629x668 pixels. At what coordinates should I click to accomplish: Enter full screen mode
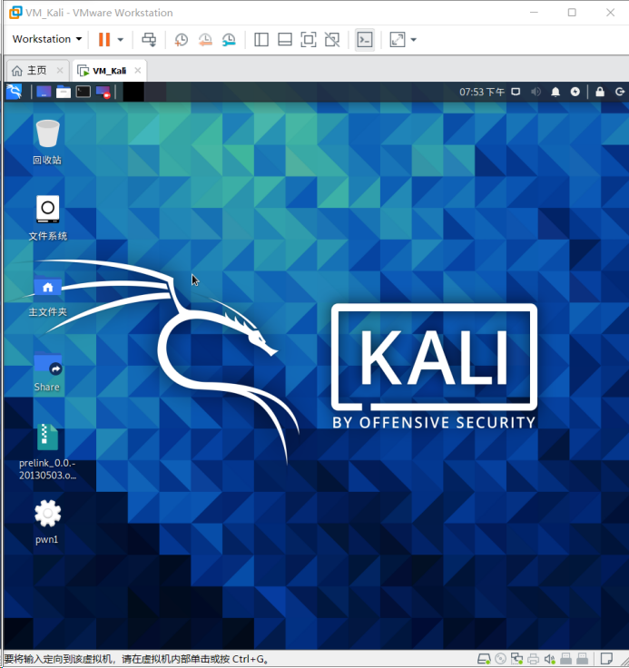point(309,40)
